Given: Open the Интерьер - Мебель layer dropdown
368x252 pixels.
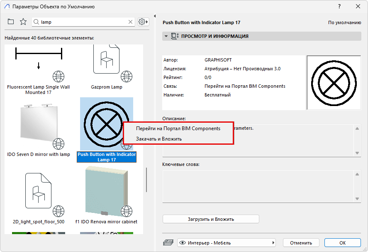Looking at the screenshot, I should click(x=226, y=242).
